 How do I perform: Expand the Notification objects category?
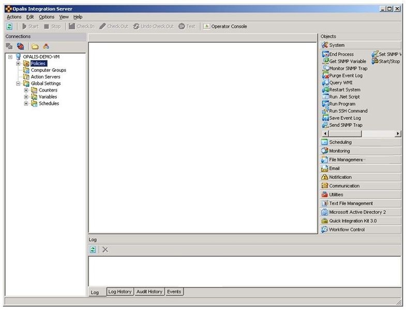pos(360,177)
